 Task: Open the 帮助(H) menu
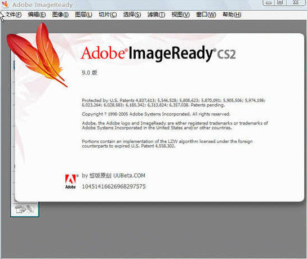[232, 15]
